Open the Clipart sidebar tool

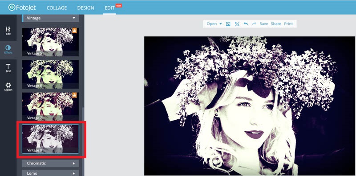coord(8,86)
